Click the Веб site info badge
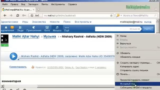This screenshot has height=90, width=160. [35, 15]
